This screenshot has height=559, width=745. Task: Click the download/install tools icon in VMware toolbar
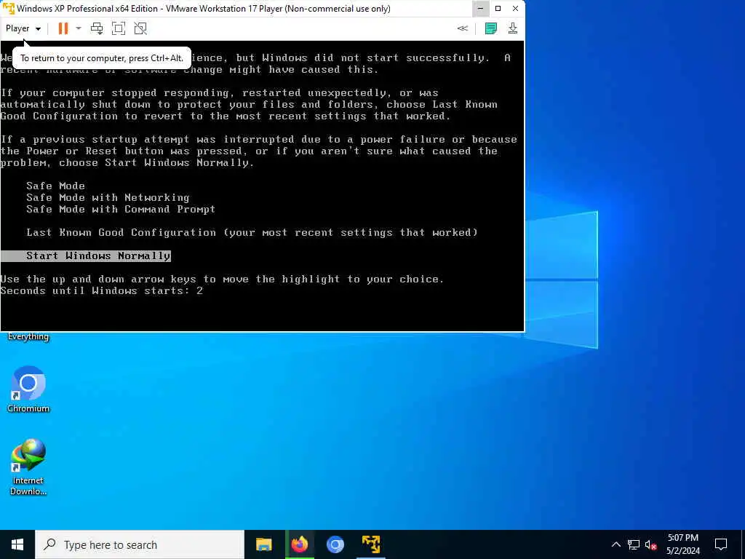click(x=513, y=28)
